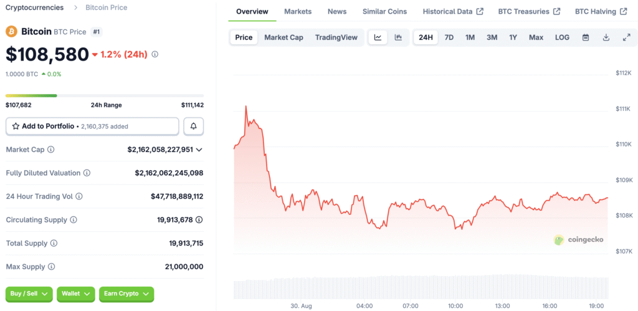Viewport: 638px width, 311px height.
Task: Click the price alert bell icon
Action: point(193,126)
